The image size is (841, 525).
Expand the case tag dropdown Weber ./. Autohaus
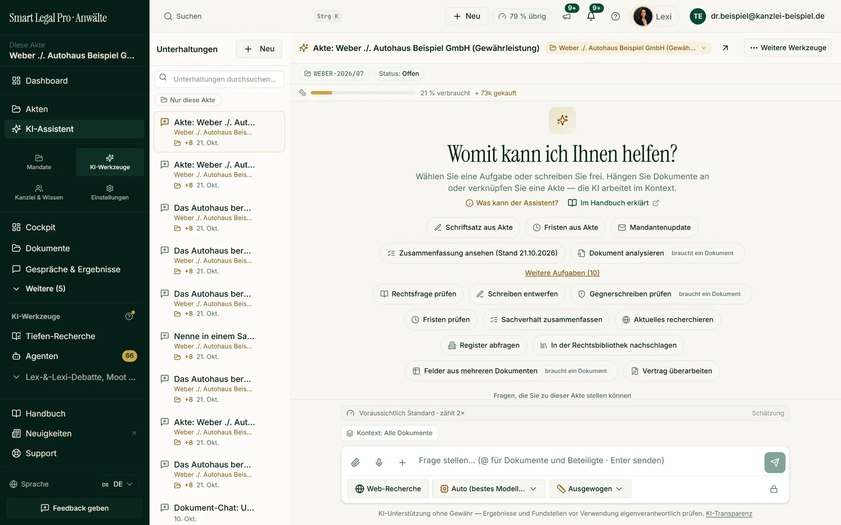628,48
